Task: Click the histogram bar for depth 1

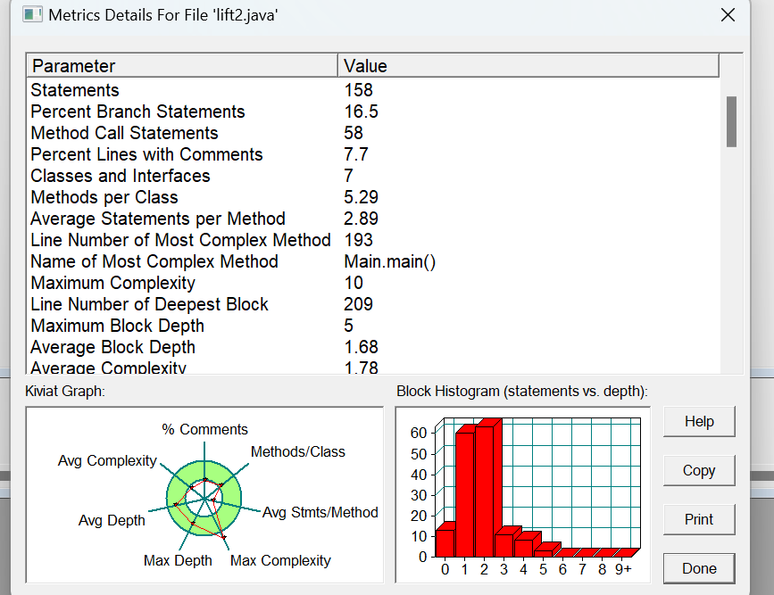Action: (x=464, y=494)
